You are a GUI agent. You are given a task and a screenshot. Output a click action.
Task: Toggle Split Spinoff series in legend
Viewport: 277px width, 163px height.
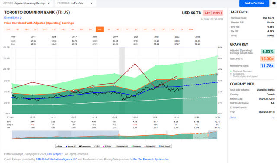(165, 146)
